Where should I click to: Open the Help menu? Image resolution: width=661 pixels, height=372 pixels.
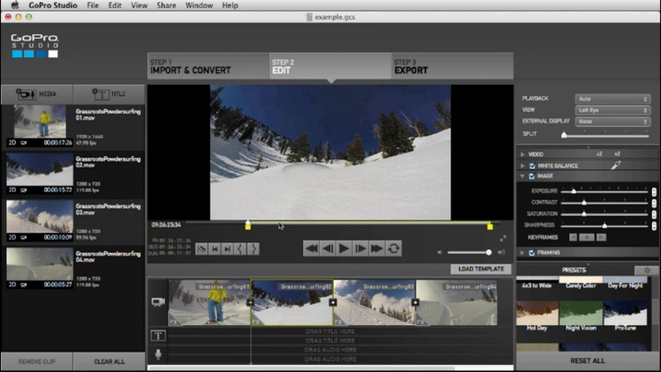230,5
